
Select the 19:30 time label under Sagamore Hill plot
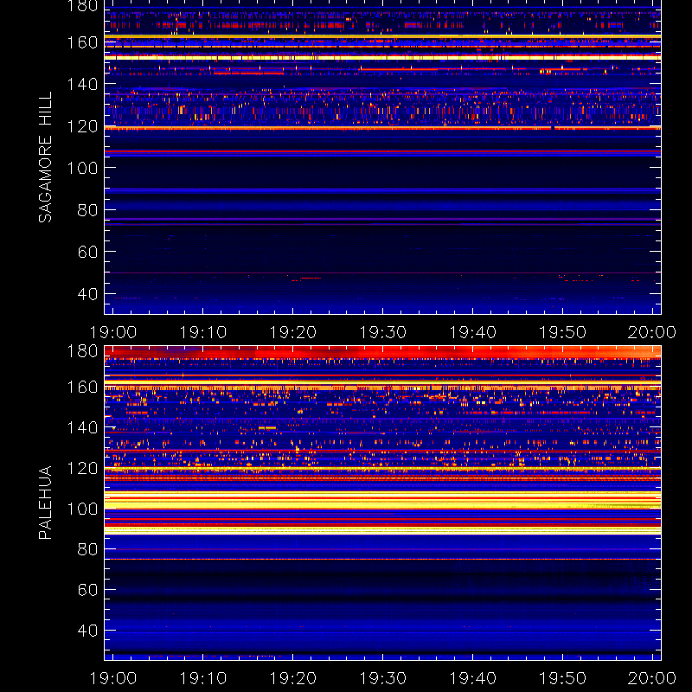pyautogui.click(x=383, y=332)
